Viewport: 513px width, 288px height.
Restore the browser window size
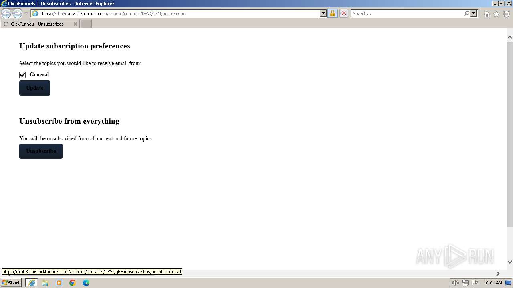pyautogui.click(x=501, y=4)
